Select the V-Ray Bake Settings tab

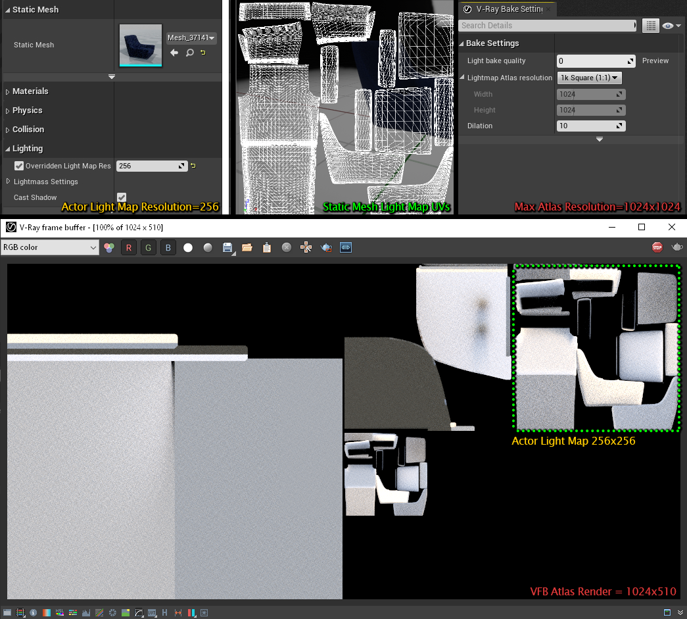[507, 9]
